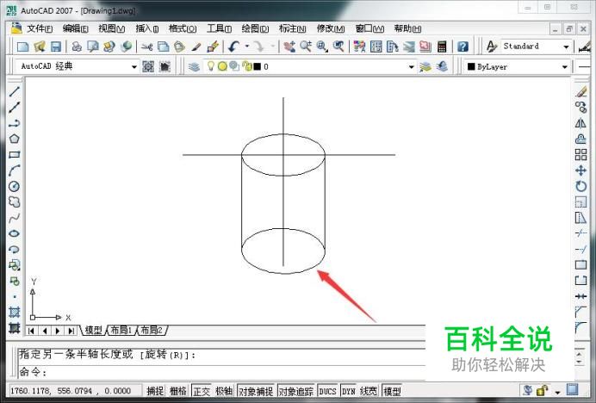Open the AutoCAD 经典 workspace dropdown
Screen dimensions: 596x403
coord(133,66)
